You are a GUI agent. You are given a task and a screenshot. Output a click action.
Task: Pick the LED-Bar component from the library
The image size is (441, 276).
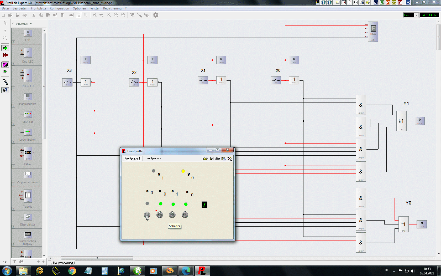click(x=28, y=117)
